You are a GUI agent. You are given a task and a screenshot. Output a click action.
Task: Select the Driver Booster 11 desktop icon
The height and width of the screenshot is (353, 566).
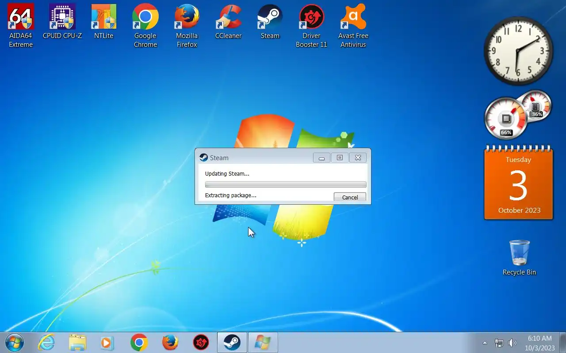point(312,26)
